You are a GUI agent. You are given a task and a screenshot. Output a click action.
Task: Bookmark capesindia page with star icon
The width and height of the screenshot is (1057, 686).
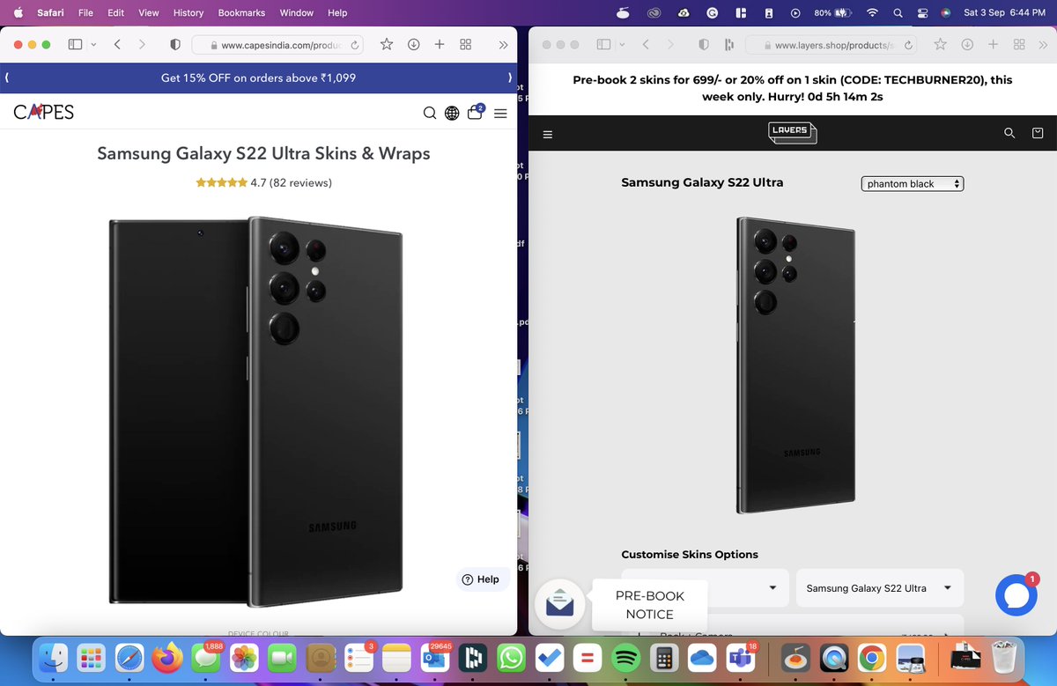tap(386, 44)
